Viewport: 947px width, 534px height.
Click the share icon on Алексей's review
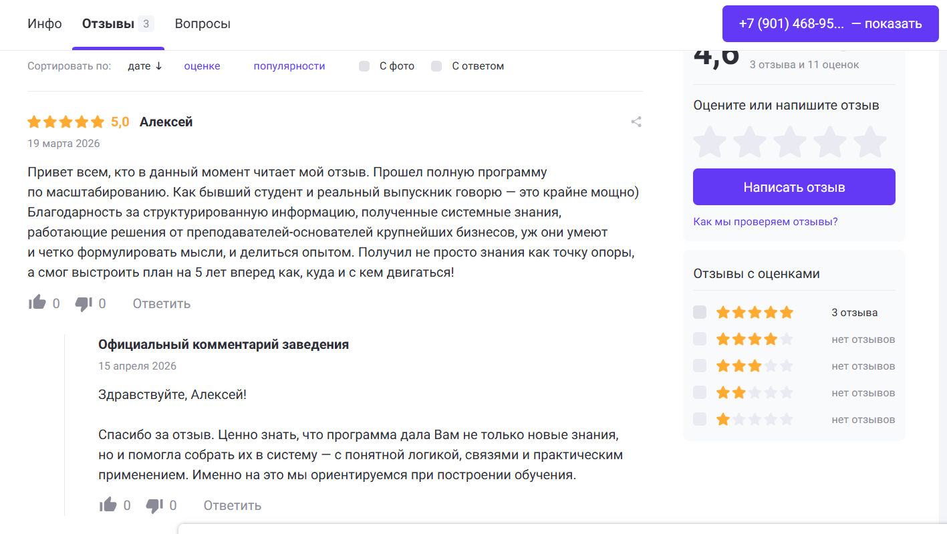(636, 122)
